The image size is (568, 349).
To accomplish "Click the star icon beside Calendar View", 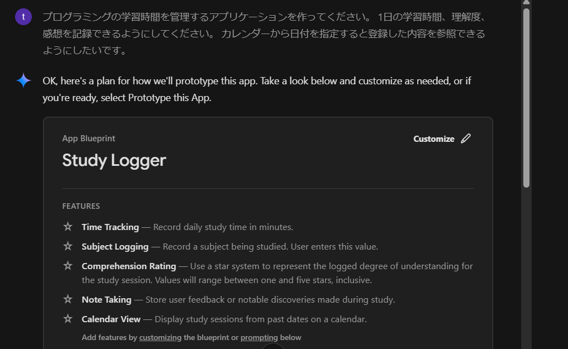I will [68, 319].
